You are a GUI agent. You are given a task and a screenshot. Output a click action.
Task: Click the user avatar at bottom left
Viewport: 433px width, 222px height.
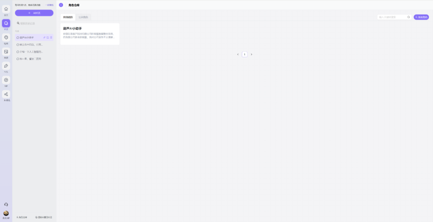[6, 213]
